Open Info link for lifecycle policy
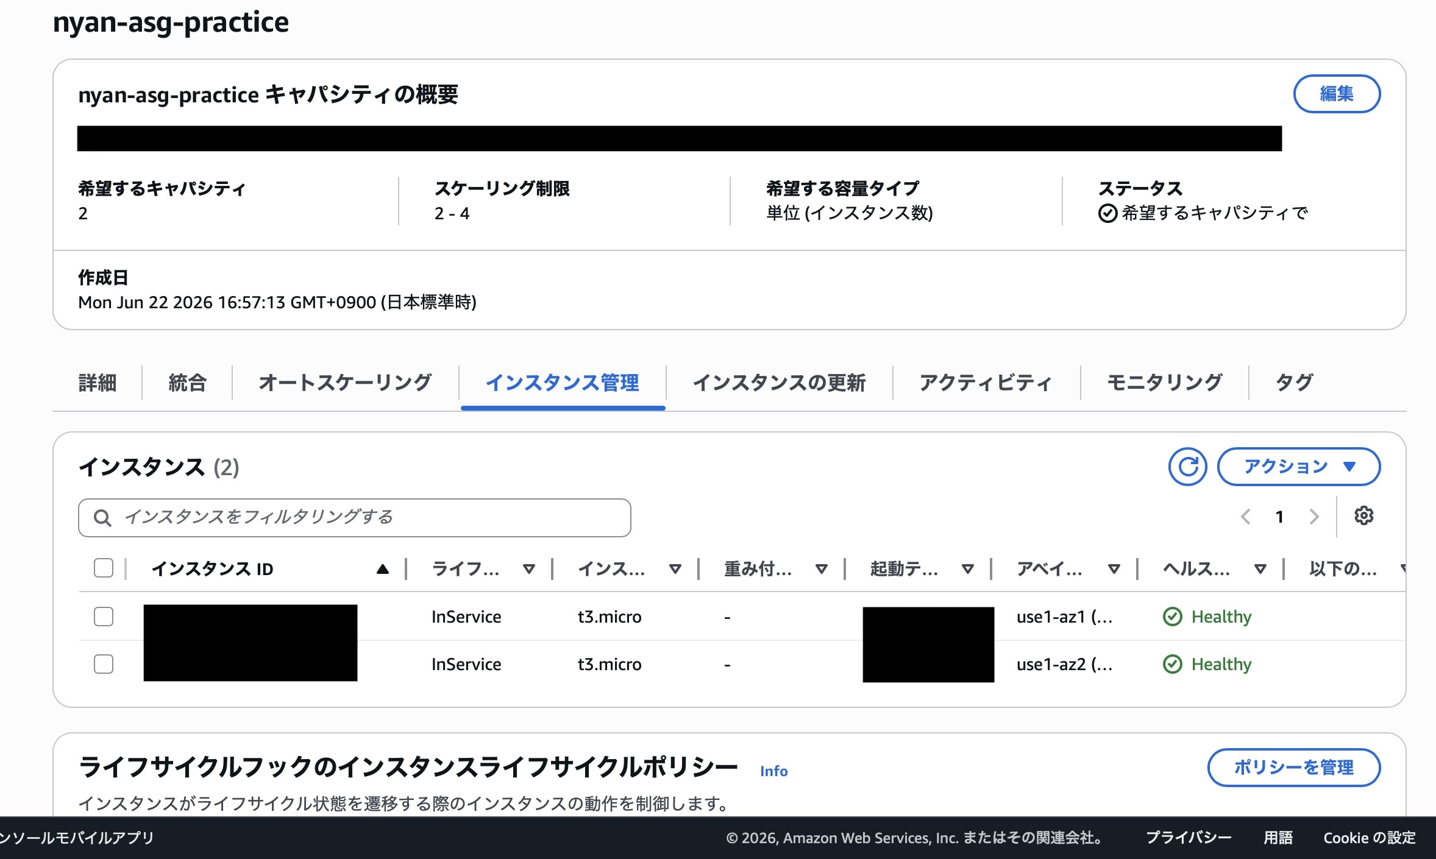The width and height of the screenshot is (1436, 859). (773, 771)
